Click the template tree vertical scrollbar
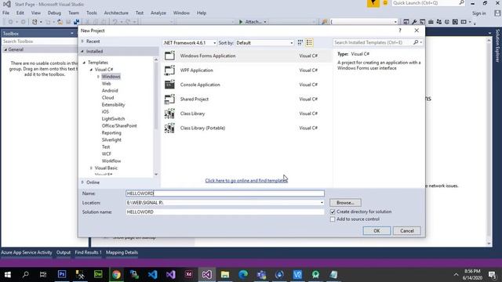 tap(156, 95)
